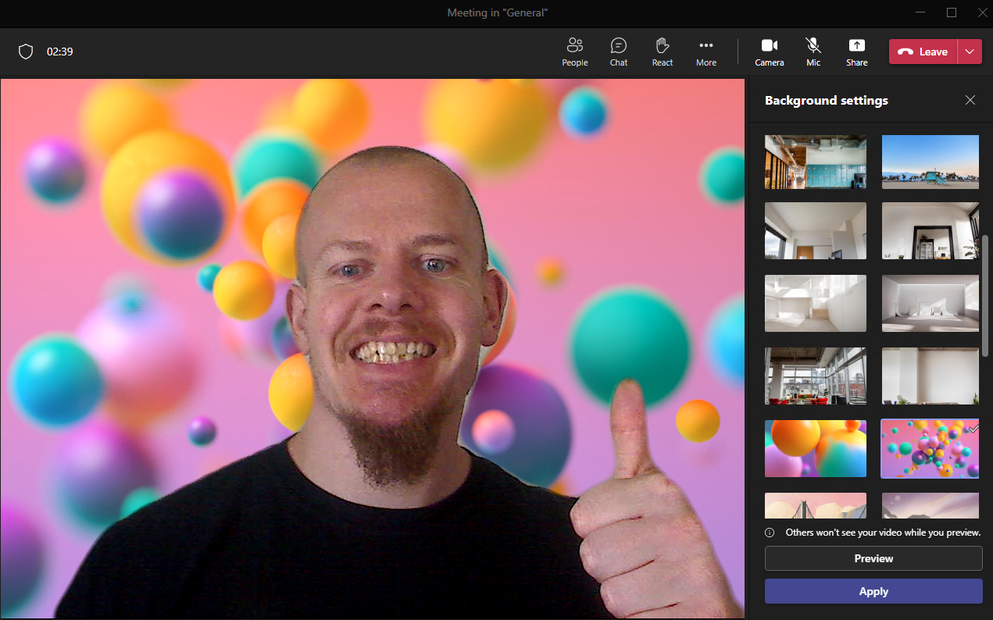Close the Background settings panel
The height and width of the screenshot is (620, 993).
pyautogui.click(x=970, y=100)
